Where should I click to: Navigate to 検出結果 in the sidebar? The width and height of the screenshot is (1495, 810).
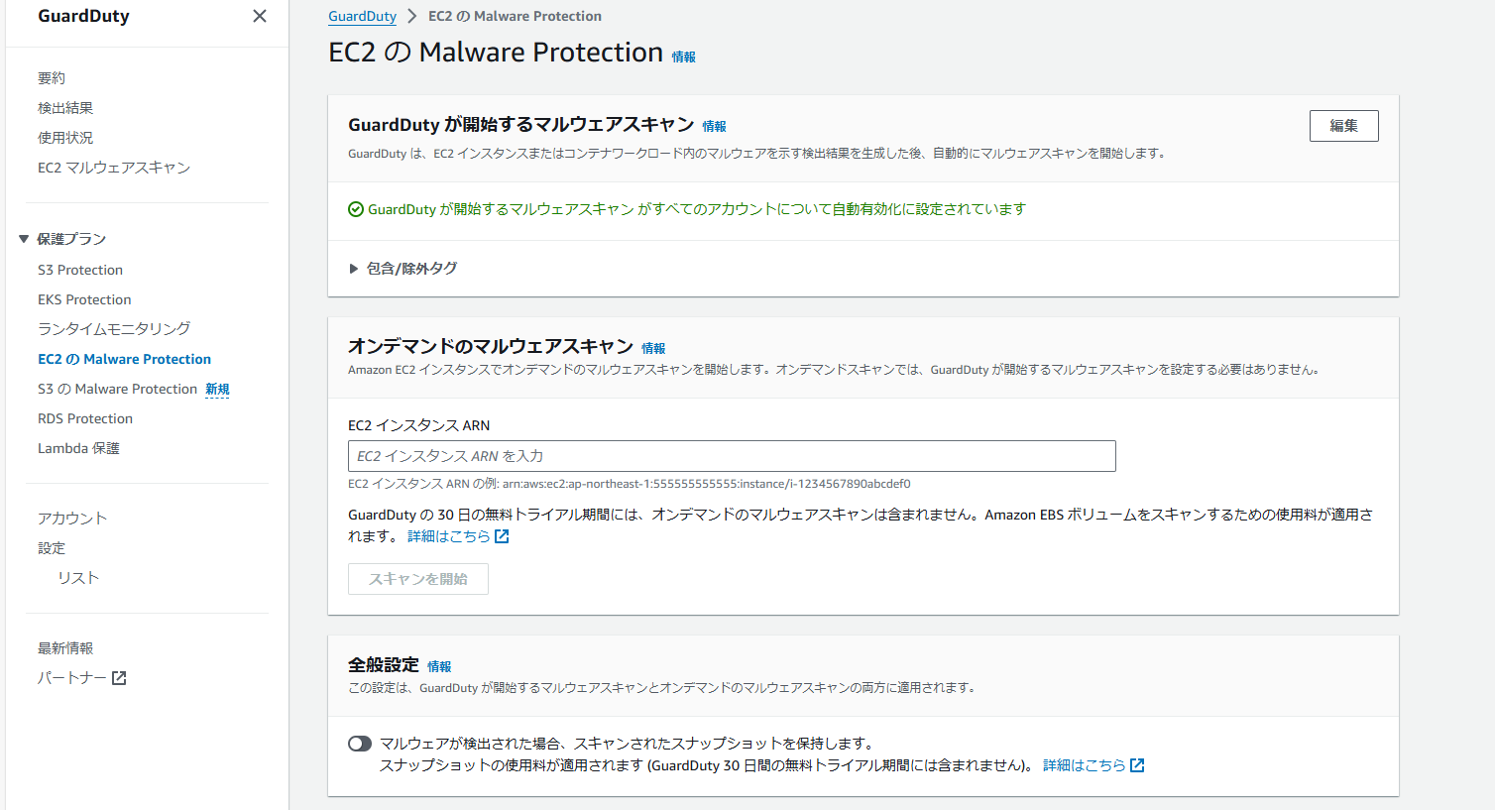(65, 107)
